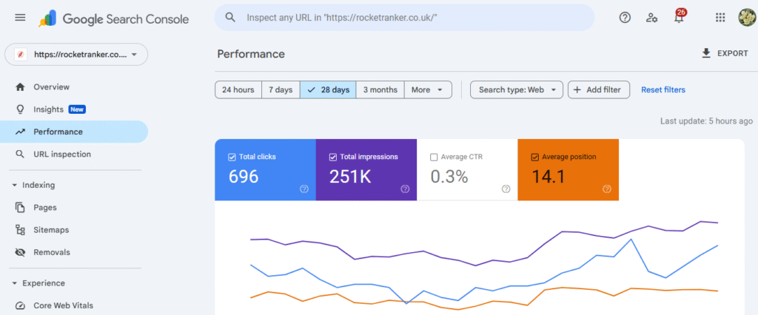Open the help question mark icon
This screenshot has height=315, width=758.
tap(625, 18)
